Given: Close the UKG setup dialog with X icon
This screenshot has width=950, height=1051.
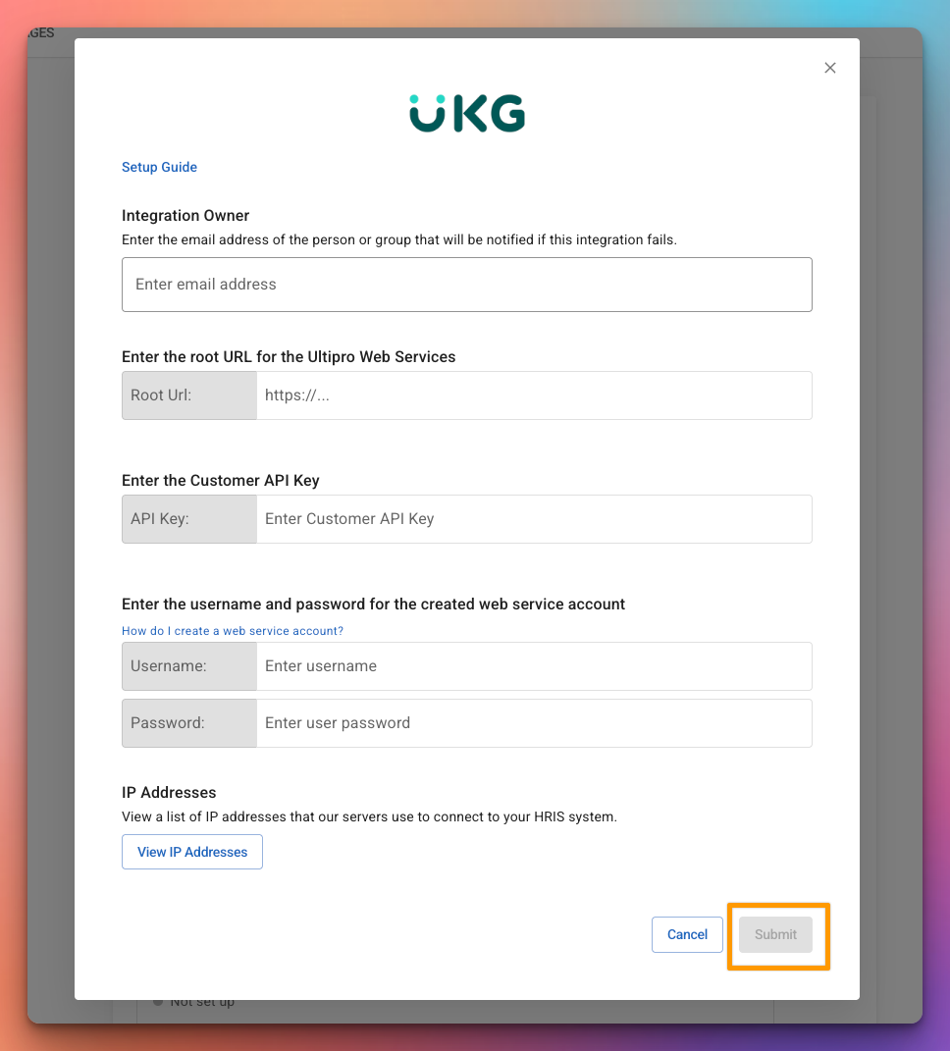Looking at the screenshot, I should coord(829,68).
